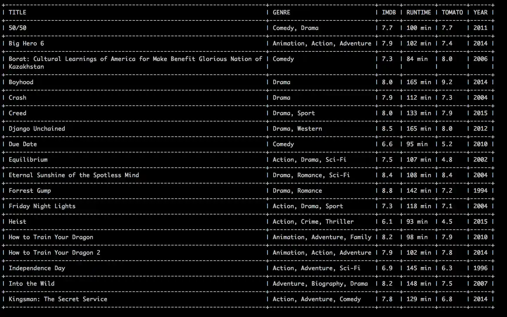Select the Borat title's first line
The width and height of the screenshot is (507, 317).
(x=135, y=59)
